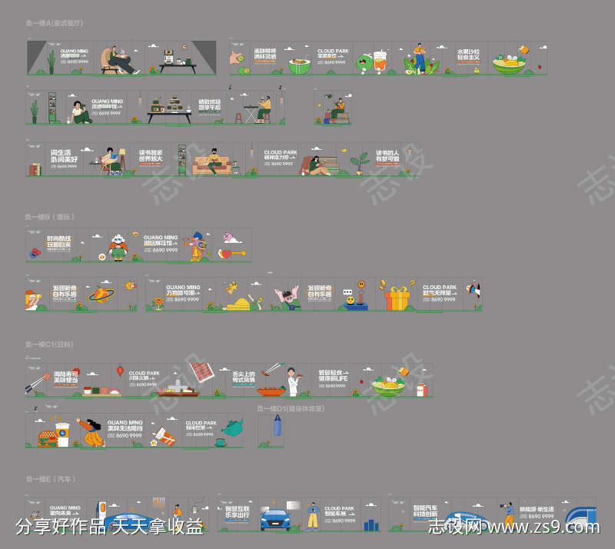Select the front-facing blue car illustration
The image size is (615, 549).
(x=274, y=517)
